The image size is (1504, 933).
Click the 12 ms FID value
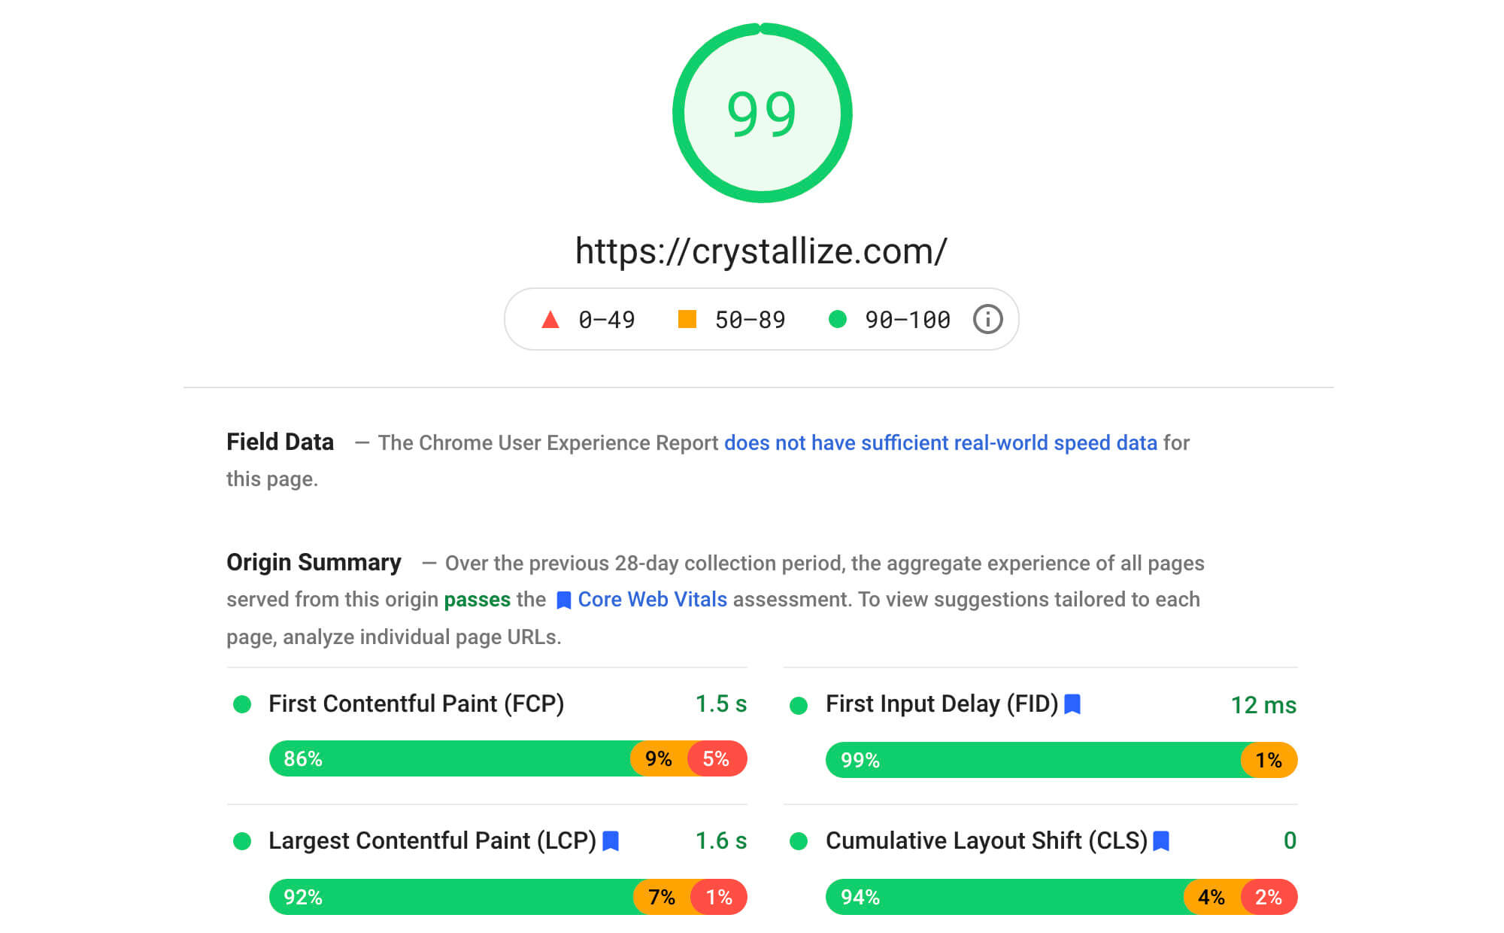click(1263, 706)
